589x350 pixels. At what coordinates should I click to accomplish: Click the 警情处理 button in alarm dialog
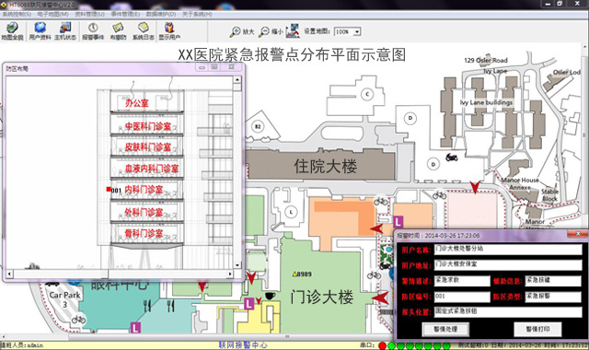pyautogui.click(x=445, y=330)
